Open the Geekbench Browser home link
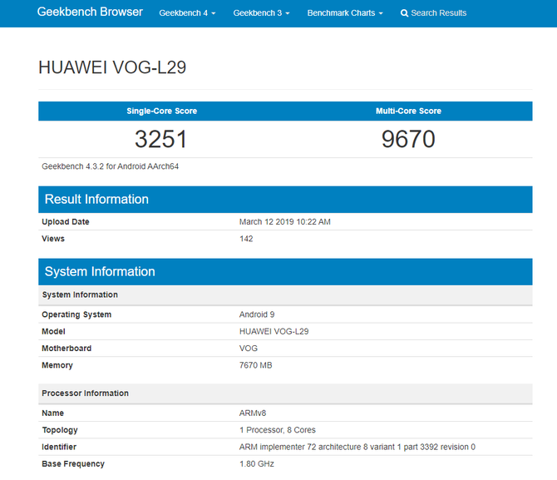The height and width of the screenshot is (480, 557). point(90,12)
